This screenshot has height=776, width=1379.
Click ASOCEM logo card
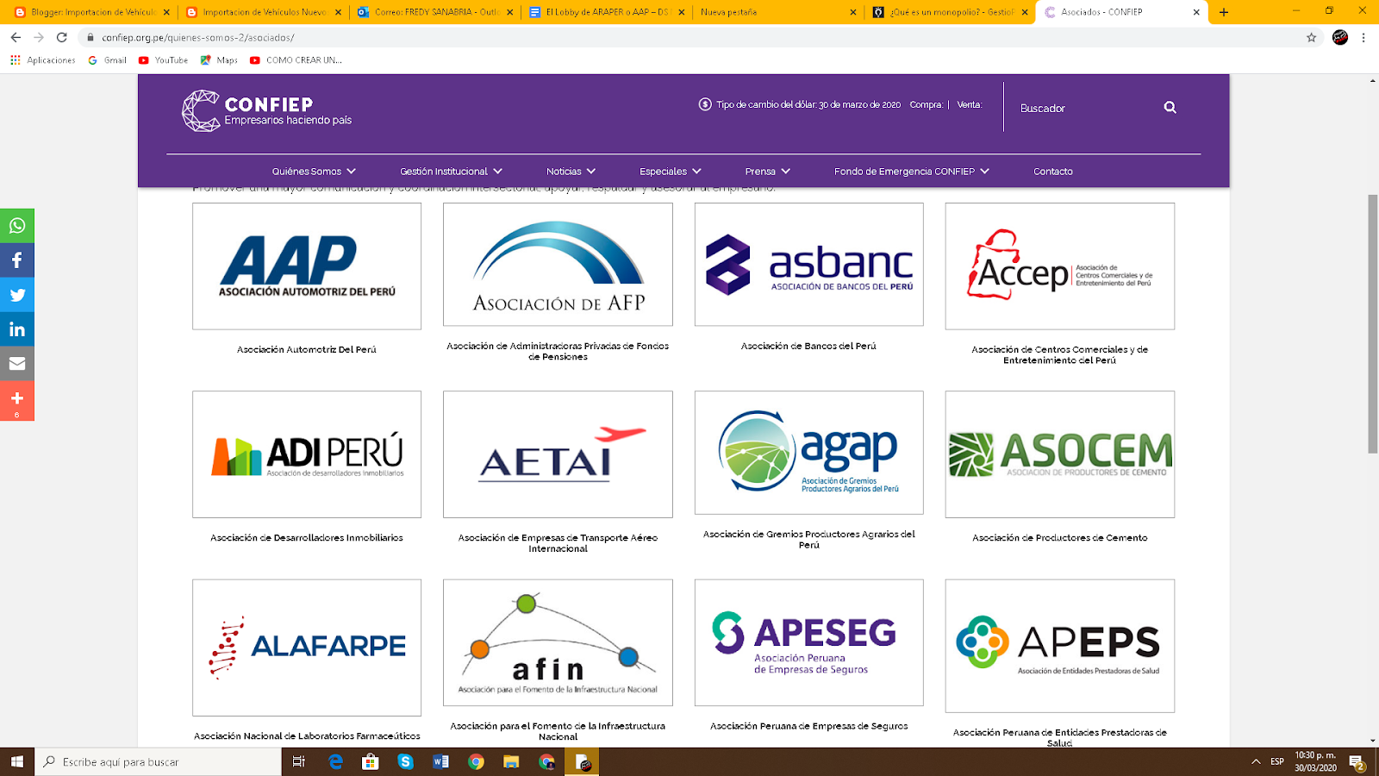1060,454
